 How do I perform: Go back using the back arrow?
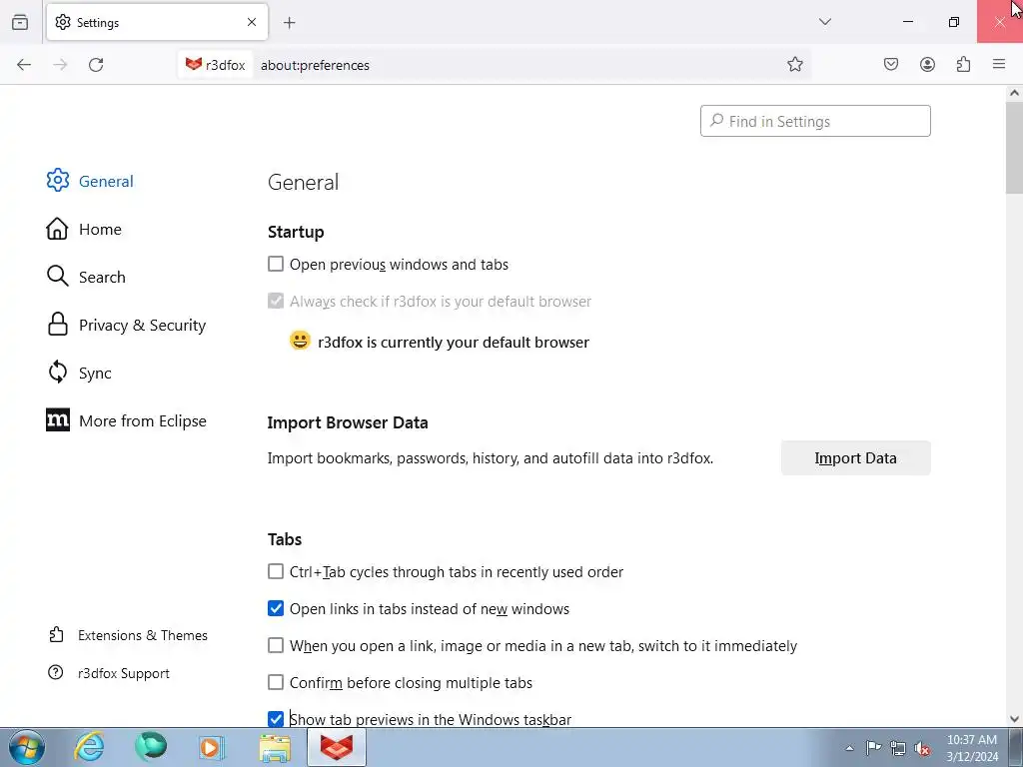coord(24,65)
